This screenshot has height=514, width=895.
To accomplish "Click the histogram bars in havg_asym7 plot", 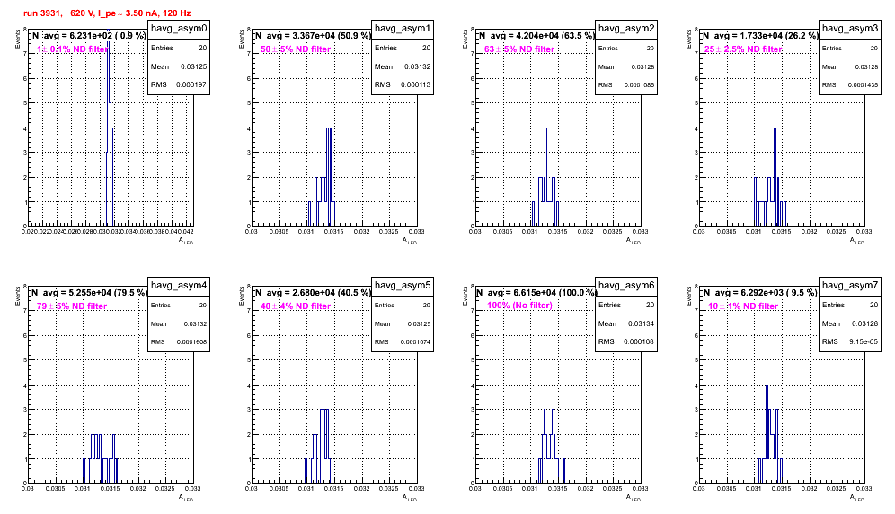I will click(771, 434).
